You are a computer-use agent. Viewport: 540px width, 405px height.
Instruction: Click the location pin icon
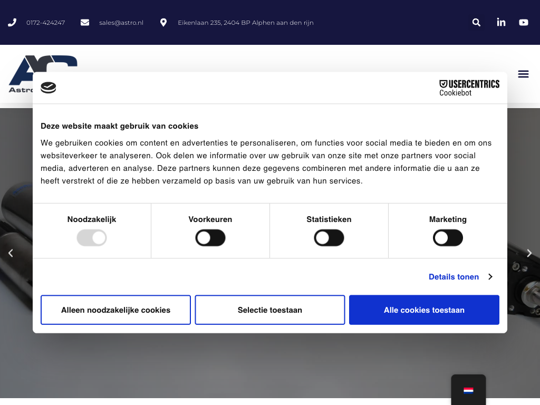pyautogui.click(x=163, y=22)
